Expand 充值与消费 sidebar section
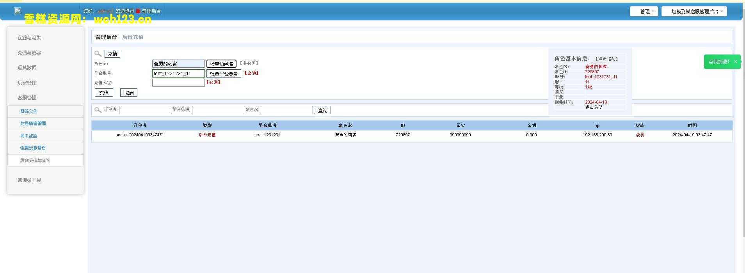This screenshot has height=273, width=745. pyautogui.click(x=29, y=53)
